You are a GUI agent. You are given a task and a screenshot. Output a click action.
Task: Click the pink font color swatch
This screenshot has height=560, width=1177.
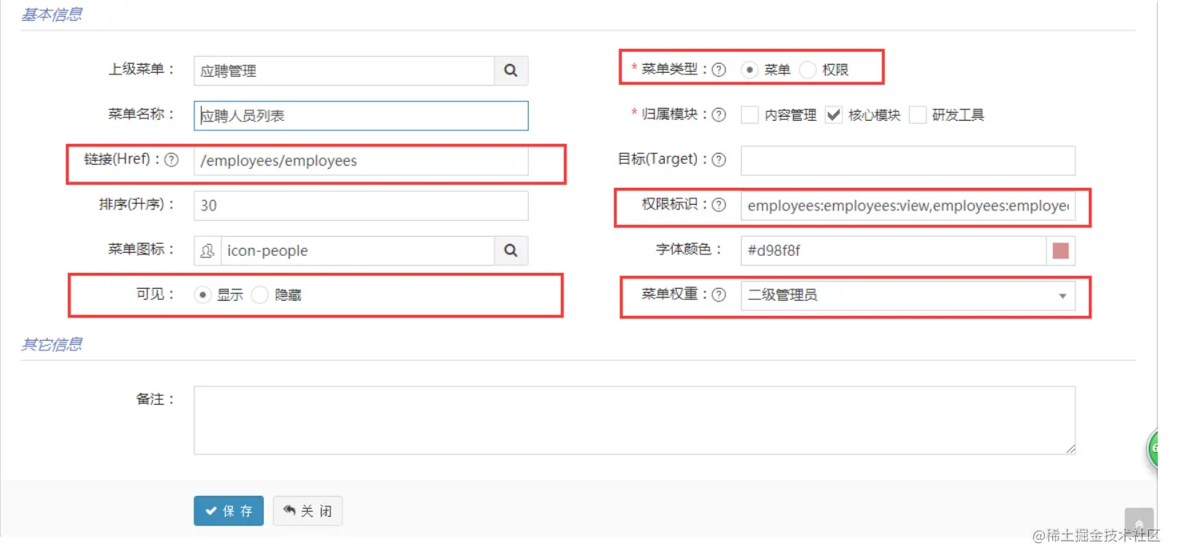(1061, 250)
